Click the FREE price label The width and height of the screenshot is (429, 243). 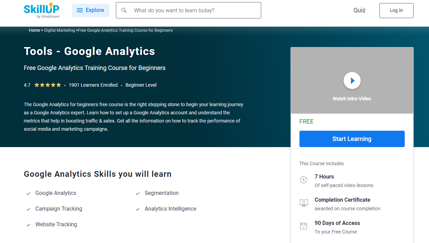306,121
